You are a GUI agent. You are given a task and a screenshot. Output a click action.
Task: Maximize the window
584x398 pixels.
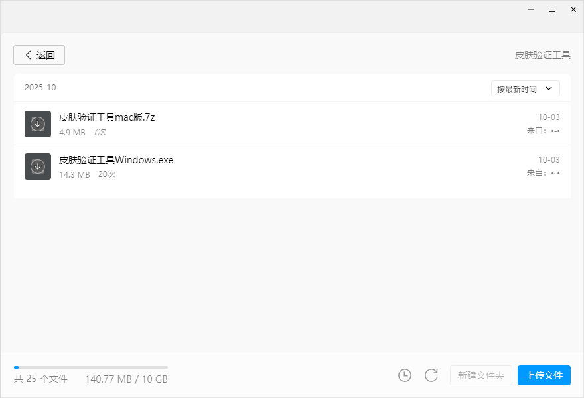click(x=551, y=9)
